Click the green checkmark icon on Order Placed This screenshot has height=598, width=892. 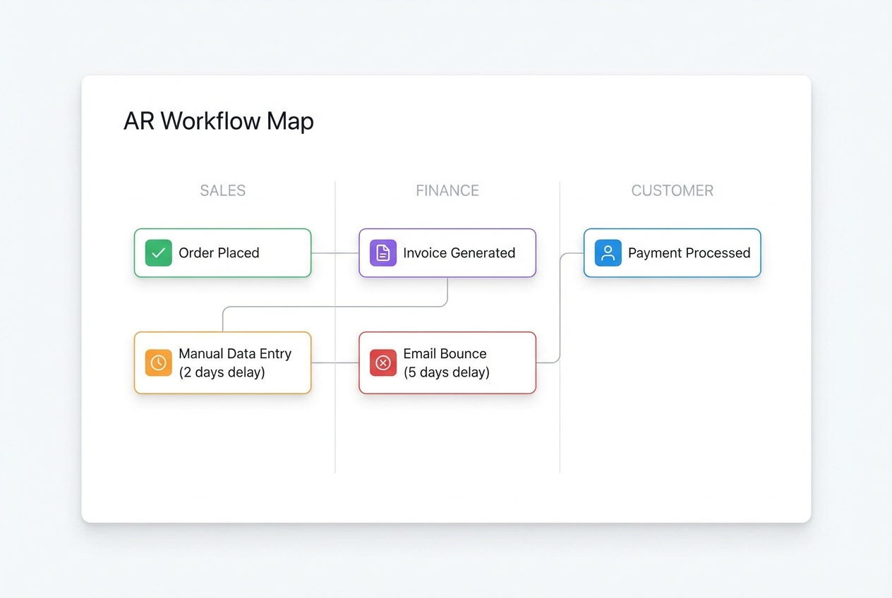[x=158, y=252]
